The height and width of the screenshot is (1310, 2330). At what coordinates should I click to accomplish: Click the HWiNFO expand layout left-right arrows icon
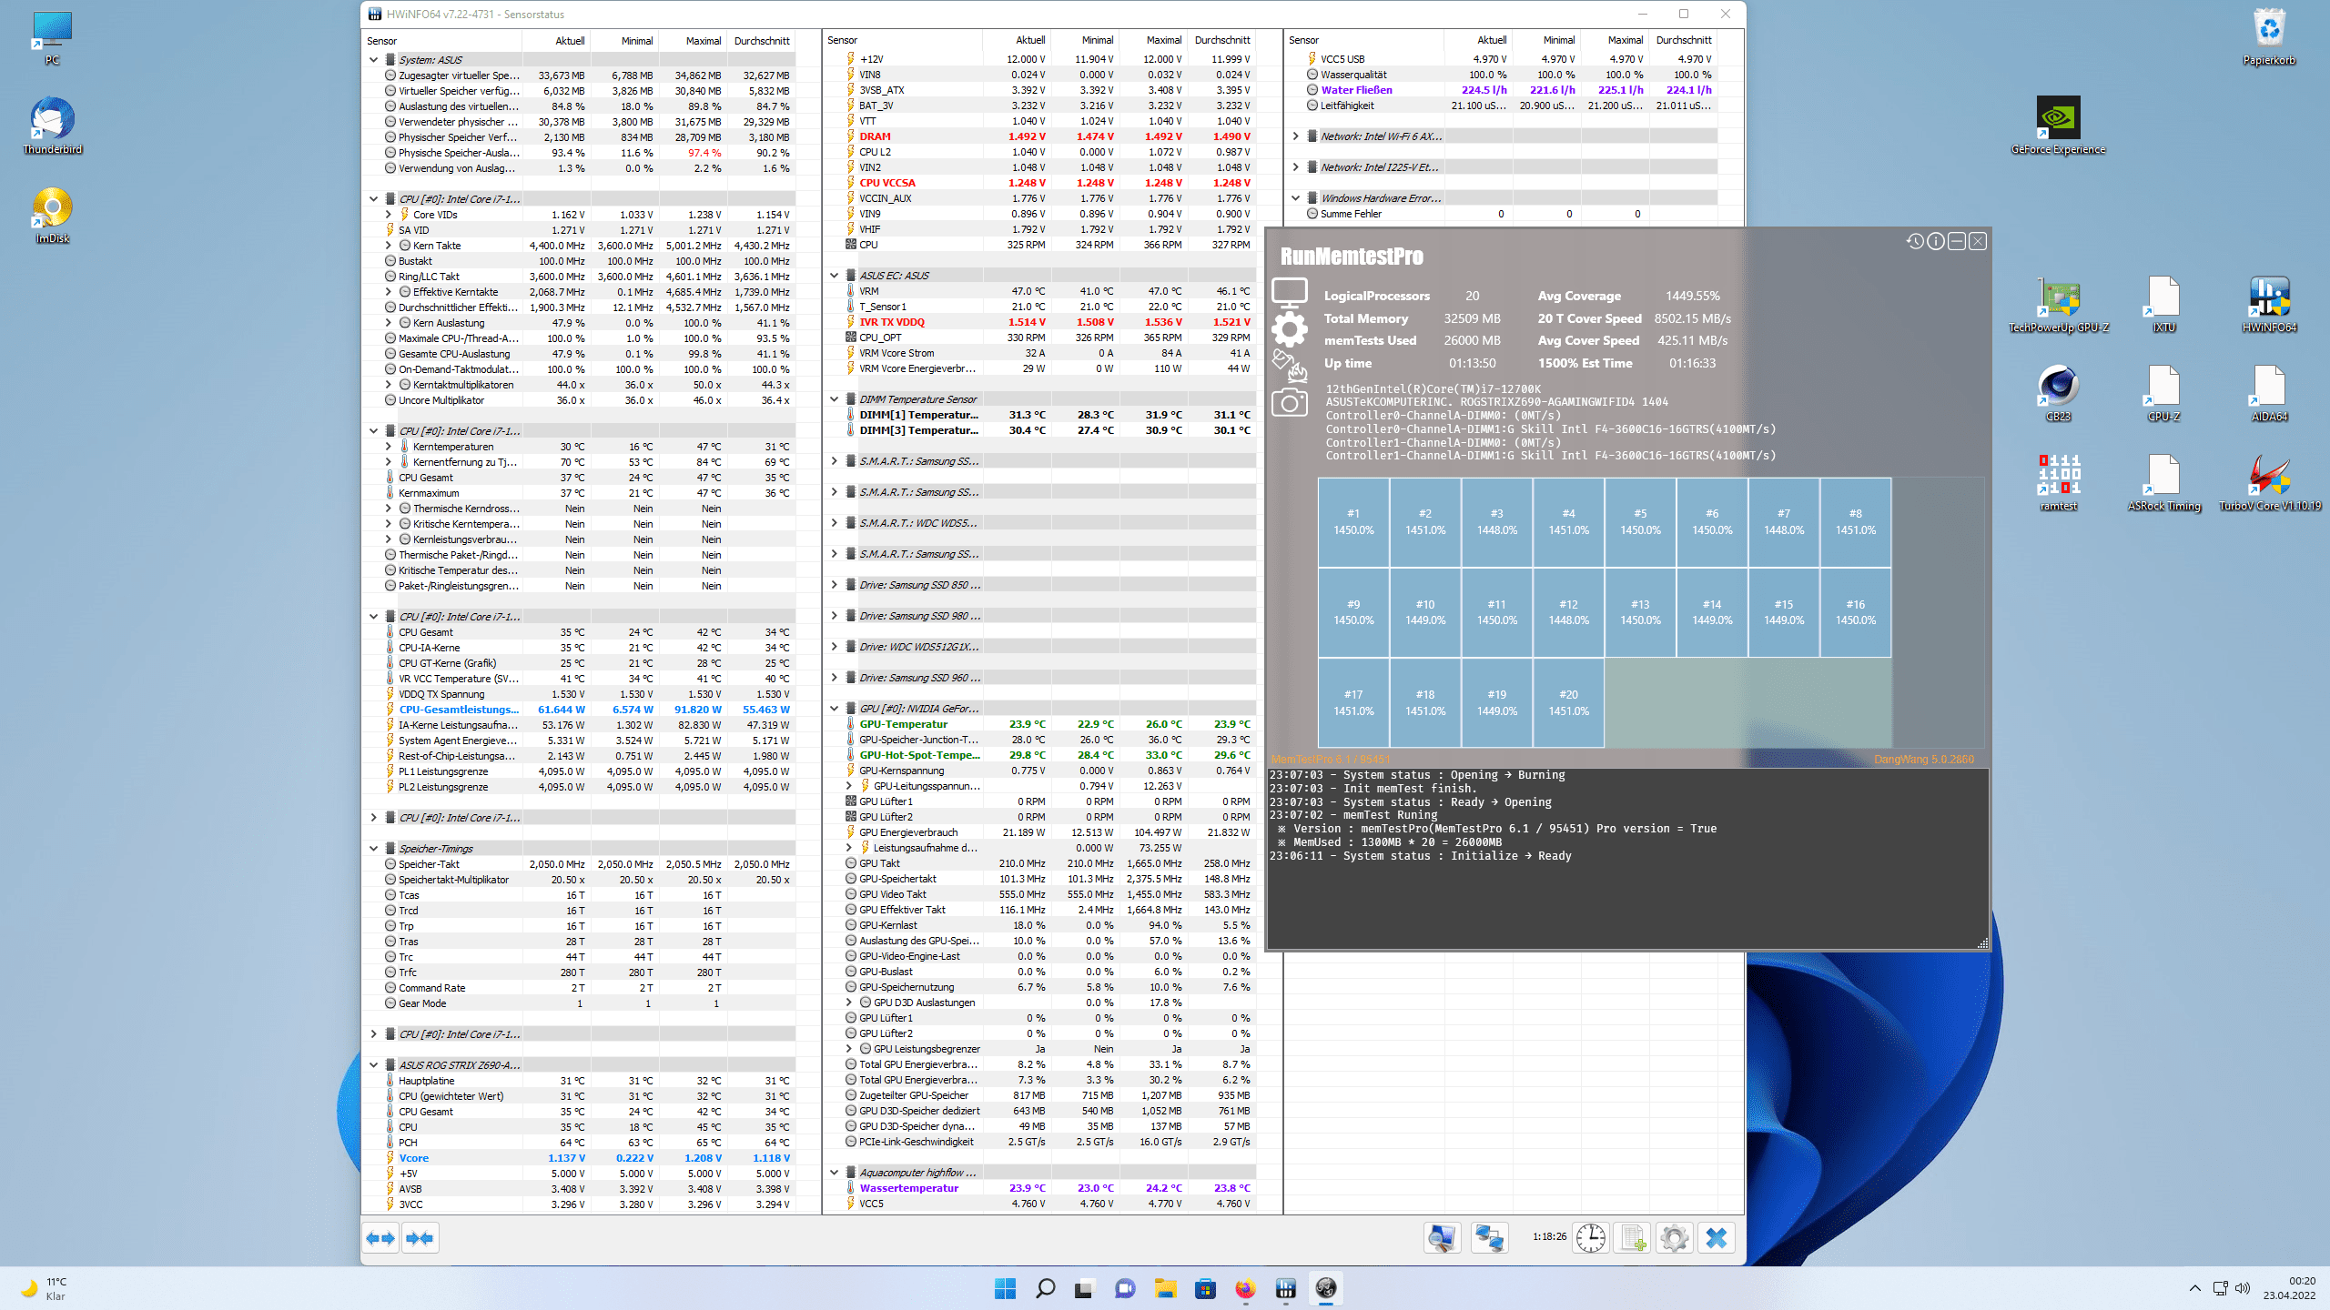pos(380,1238)
